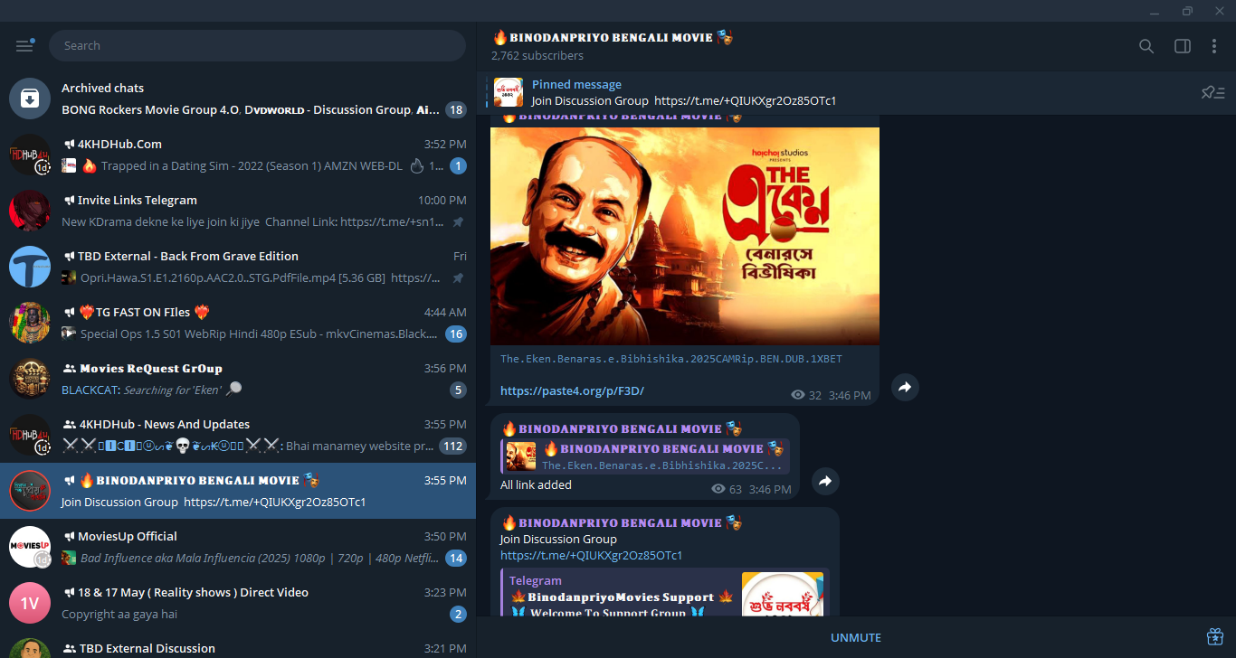
Task: Open The Eken movie poster image
Action: (685, 236)
